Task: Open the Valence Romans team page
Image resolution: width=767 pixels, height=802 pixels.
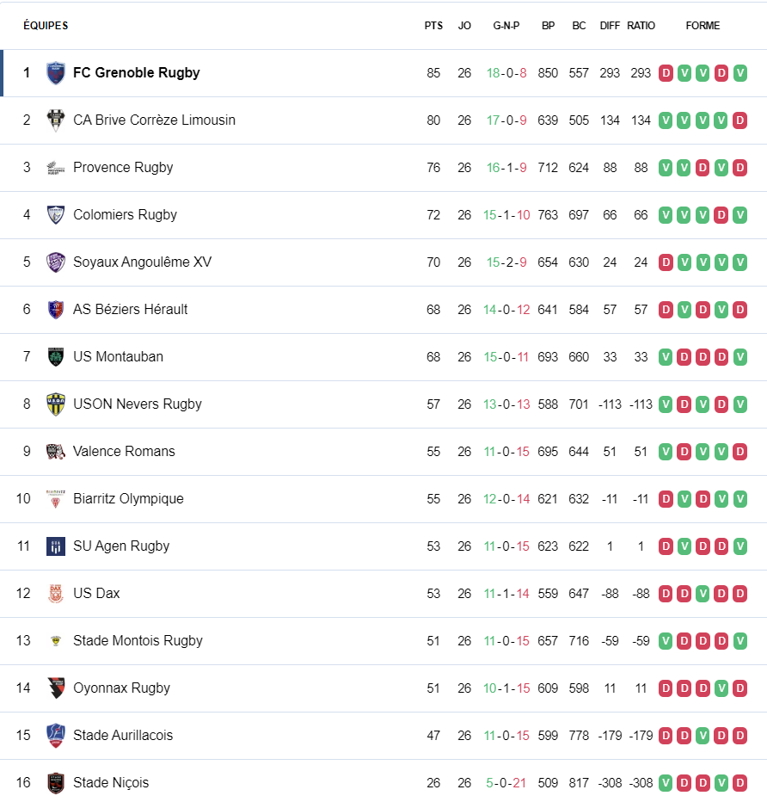Action: (x=124, y=451)
